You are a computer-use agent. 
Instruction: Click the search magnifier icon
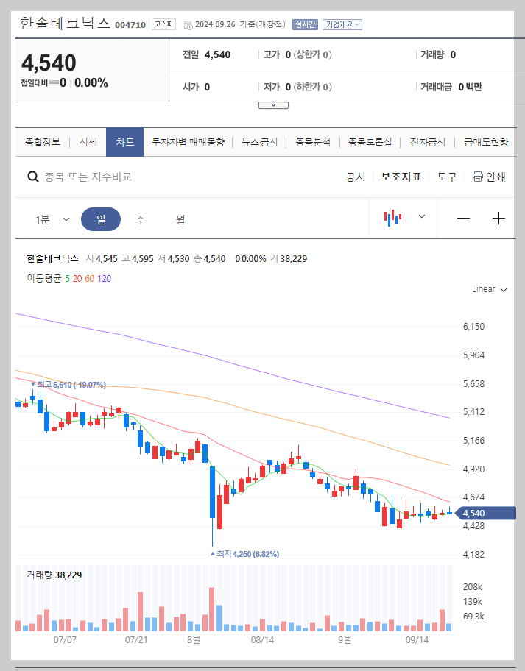[32, 177]
